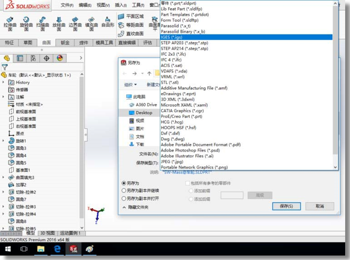Select the 另存为 radio option
The image size is (350, 260).
tap(124, 183)
